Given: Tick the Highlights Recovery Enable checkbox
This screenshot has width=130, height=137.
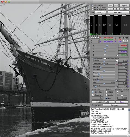Looking at the screenshot, I should click(118, 91).
